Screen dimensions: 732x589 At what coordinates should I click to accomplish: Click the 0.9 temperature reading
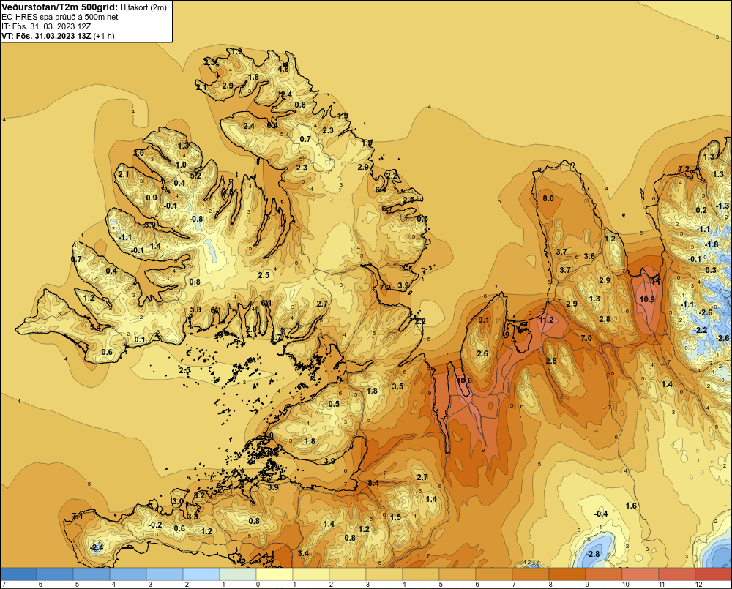(x=152, y=198)
